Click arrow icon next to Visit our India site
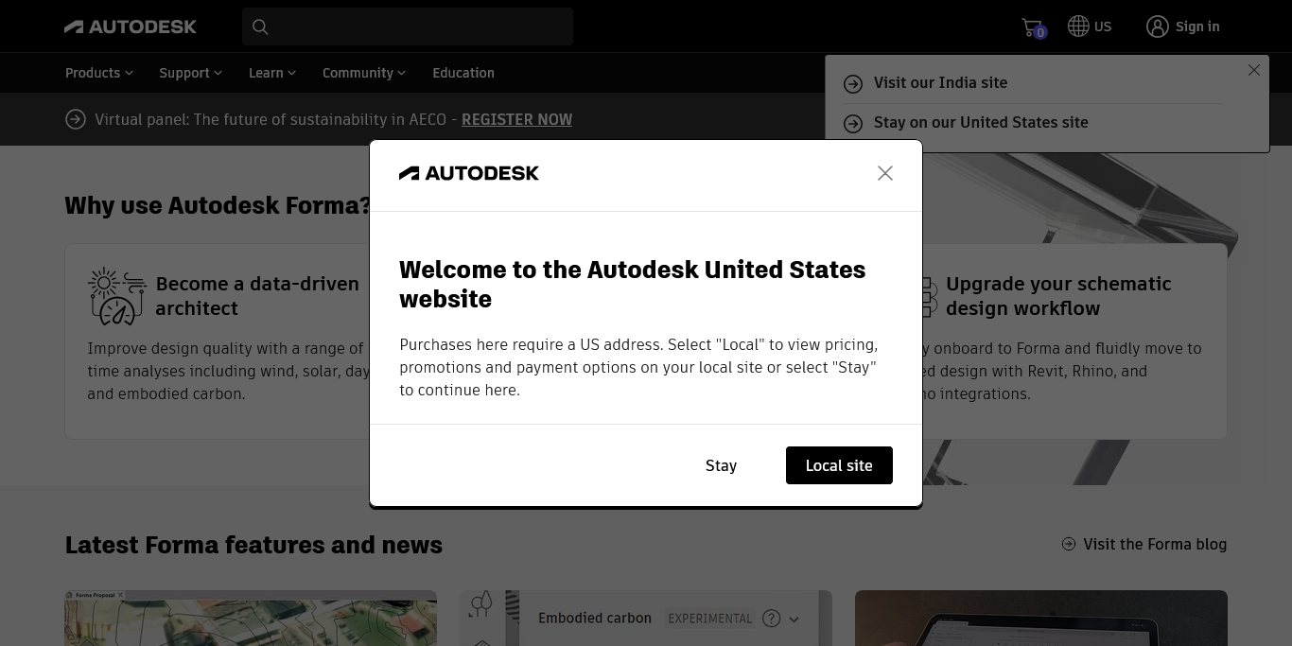The image size is (1292, 646). (x=853, y=83)
